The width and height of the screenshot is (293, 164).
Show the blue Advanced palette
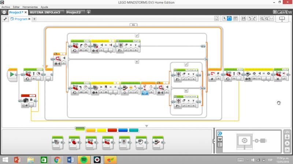coord(123,130)
